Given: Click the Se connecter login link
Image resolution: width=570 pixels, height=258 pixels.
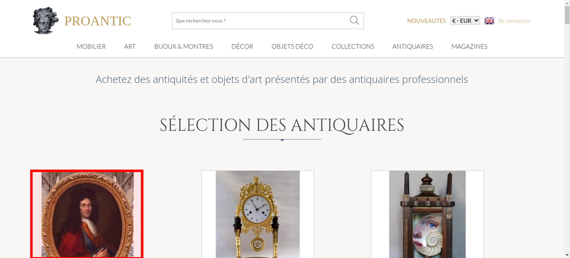Looking at the screenshot, I should (514, 21).
